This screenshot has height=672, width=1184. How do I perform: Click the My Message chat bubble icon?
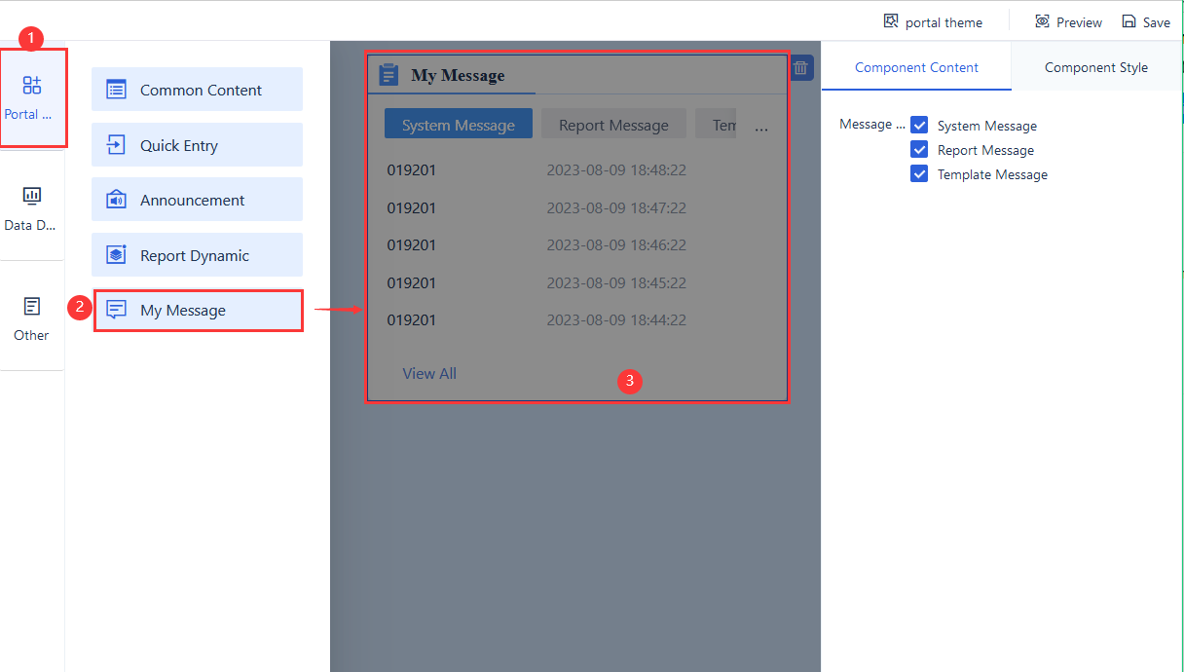(x=117, y=310)
